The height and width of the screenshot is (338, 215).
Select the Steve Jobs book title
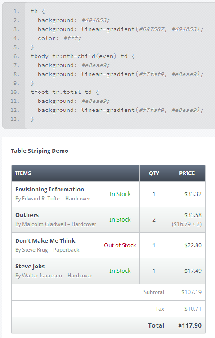[x=30, y=267]
